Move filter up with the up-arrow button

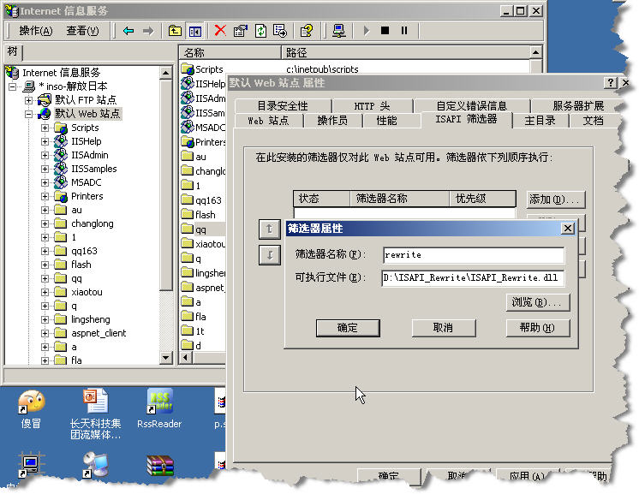coord(269,229)
